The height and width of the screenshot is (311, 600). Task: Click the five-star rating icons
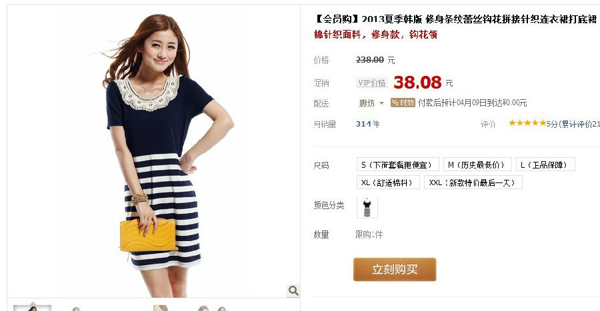click(527, 123)
